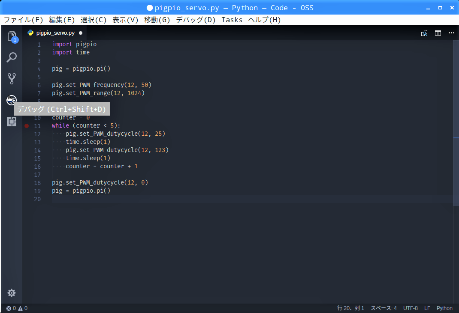Open the More Actions ellipsis menu
The image size is (459, 313).
(451, 33)
